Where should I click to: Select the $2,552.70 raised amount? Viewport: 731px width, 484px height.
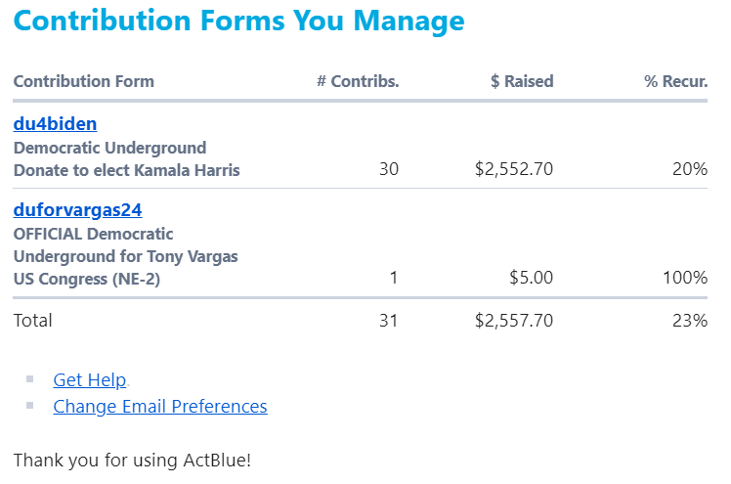[x=514, y=169]
